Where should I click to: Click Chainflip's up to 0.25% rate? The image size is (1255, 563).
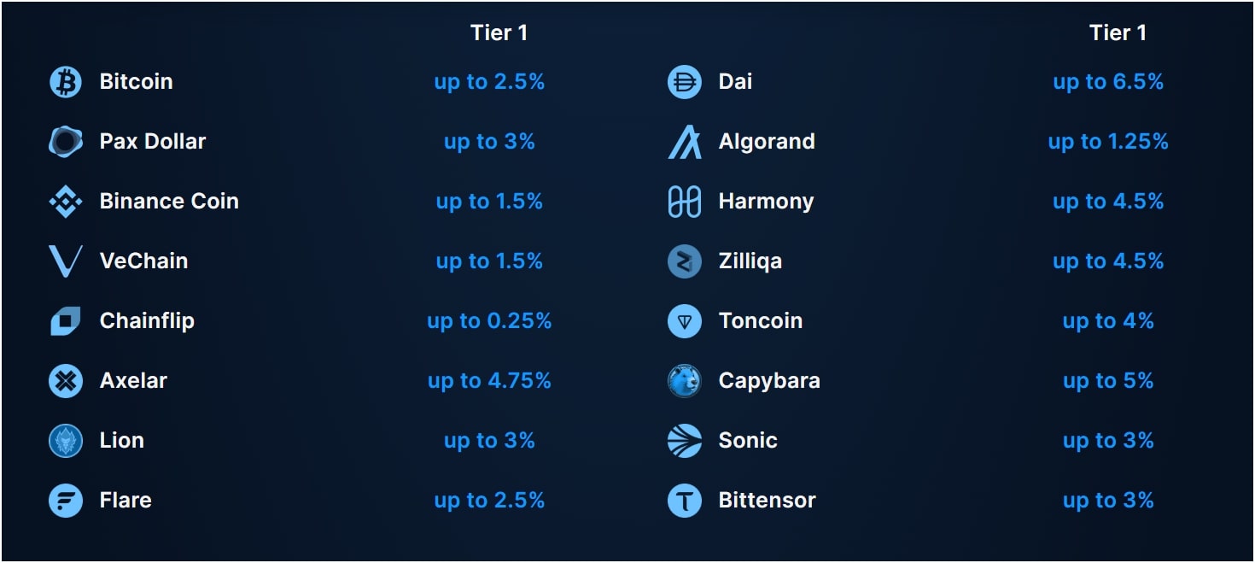(x=489, y=321)
